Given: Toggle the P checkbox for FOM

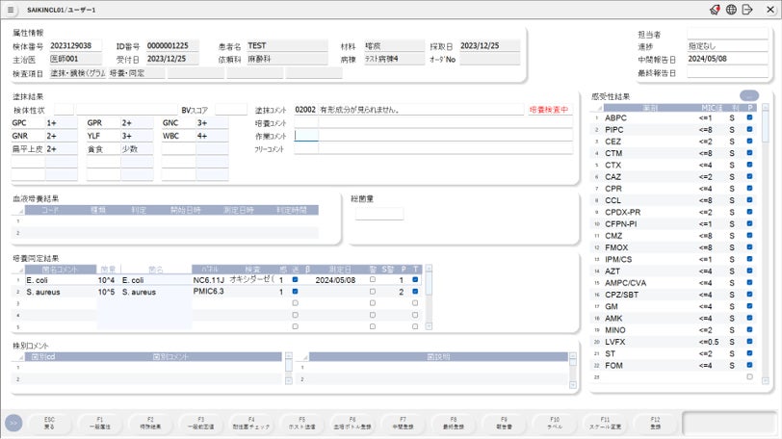Looking at the screenshot, I should pyautogui.click(x=749, y=365).
